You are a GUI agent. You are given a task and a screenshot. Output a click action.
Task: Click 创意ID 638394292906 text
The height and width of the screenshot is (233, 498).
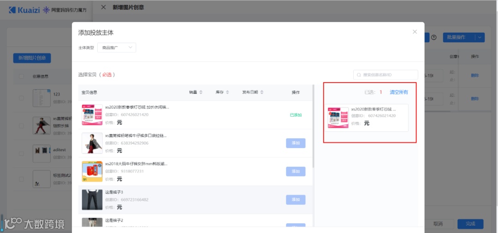point(127,143)
